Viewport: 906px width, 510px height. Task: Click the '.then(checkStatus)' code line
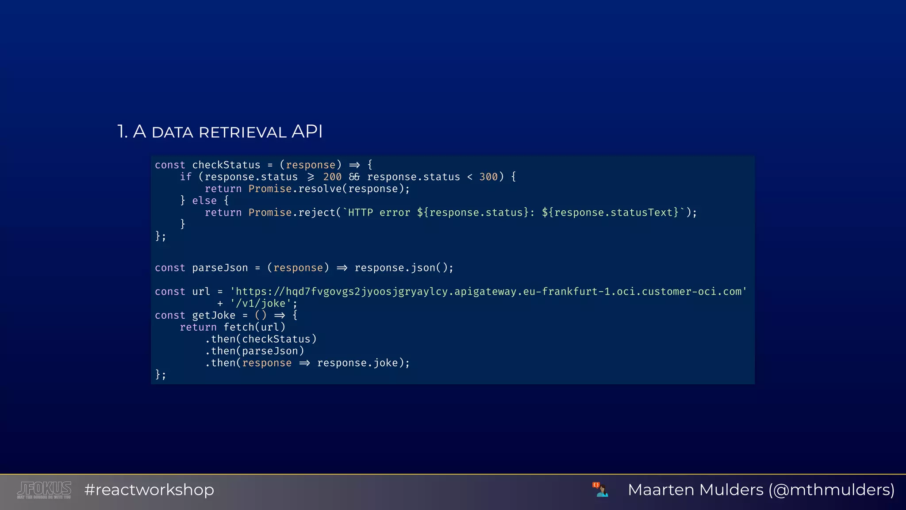click(x=261, y=339)
